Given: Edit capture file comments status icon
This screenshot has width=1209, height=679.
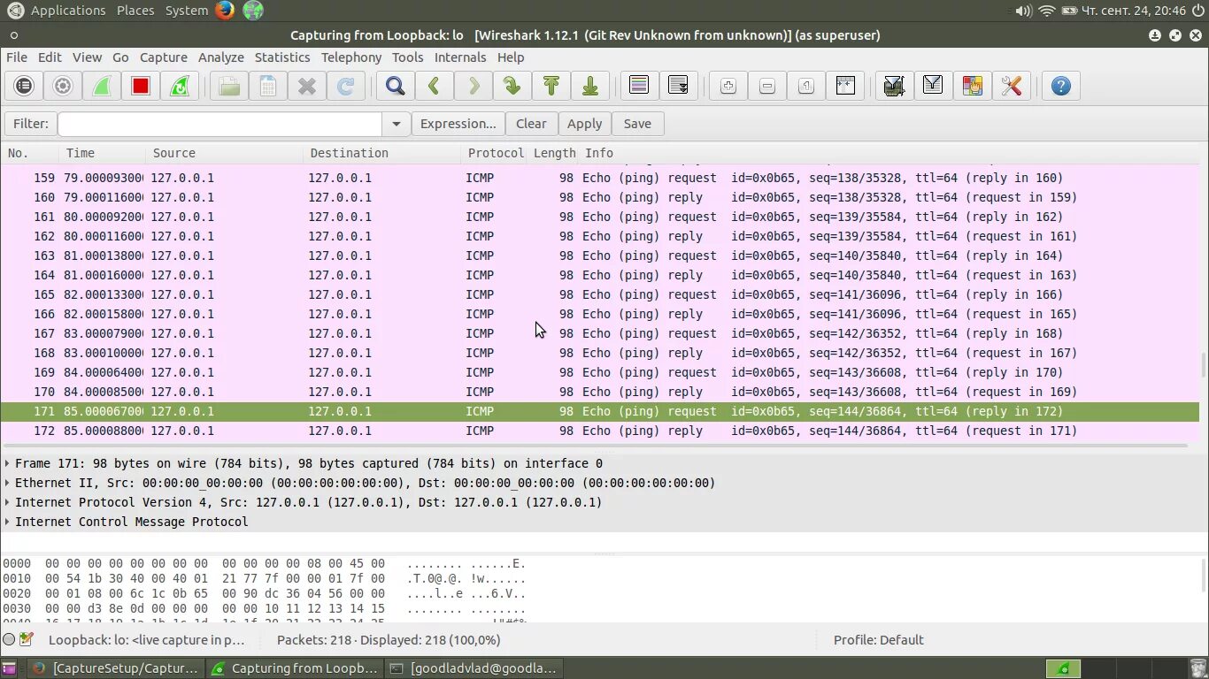Looking at the screenshot, I should [27, 639].
